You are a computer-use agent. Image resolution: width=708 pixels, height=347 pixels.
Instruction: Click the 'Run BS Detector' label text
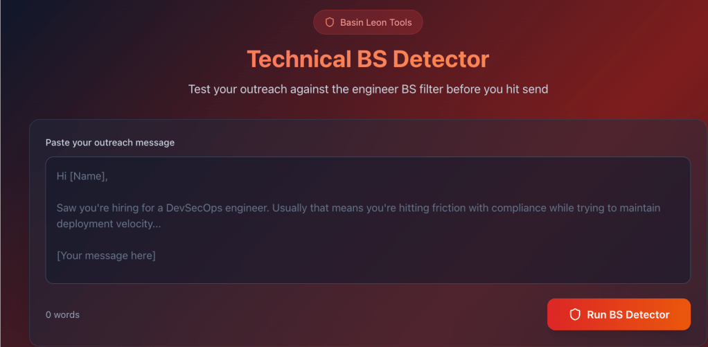[x=628, y=314]
